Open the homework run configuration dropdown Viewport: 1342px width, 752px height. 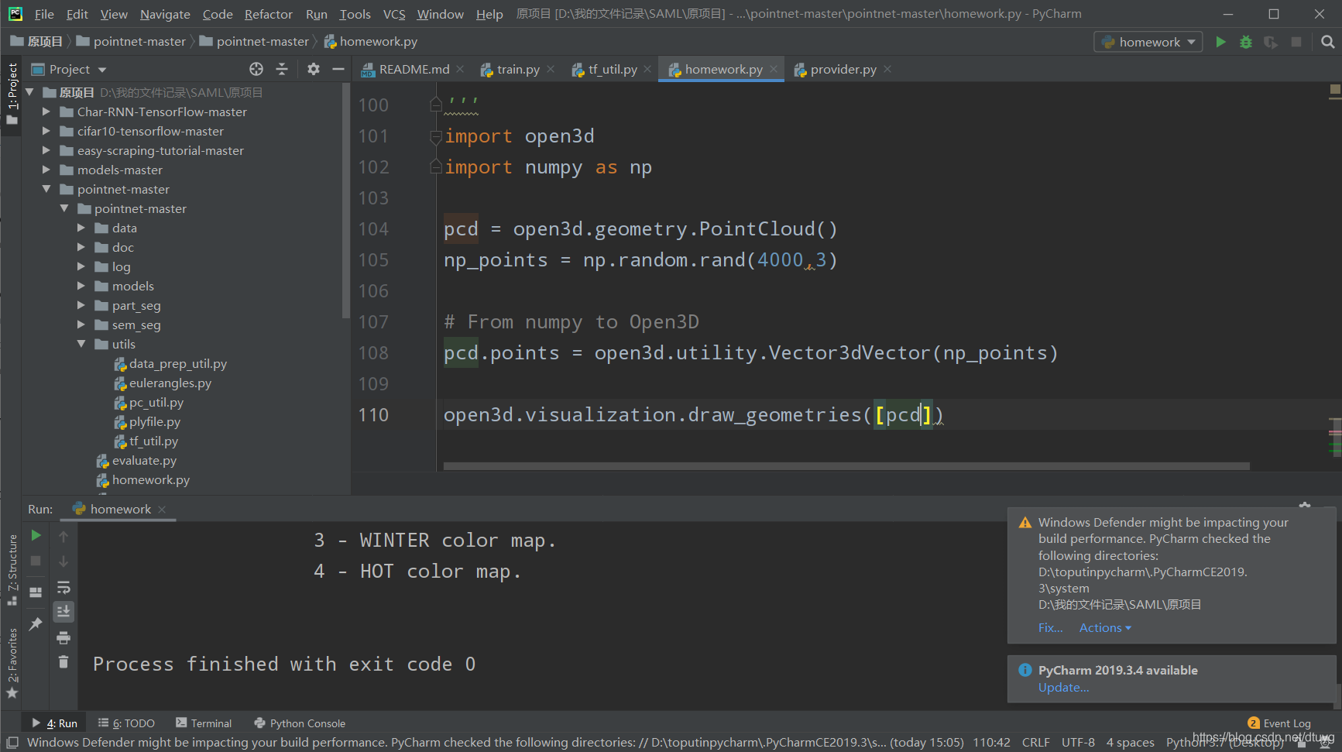(x=1148, y=42)
